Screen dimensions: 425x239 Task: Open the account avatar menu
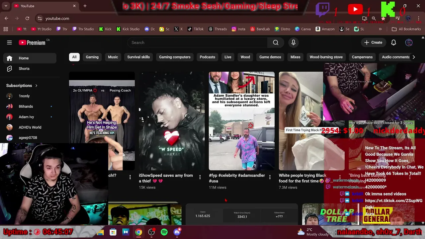(409, 42)
